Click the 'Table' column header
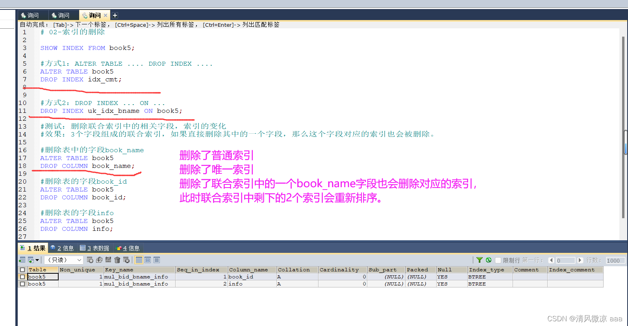The height and width of the screenshot is (326, 628). [43, 270]
